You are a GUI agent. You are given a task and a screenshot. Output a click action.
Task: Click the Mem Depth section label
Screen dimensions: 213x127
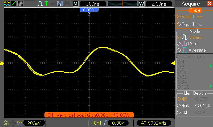195,93
